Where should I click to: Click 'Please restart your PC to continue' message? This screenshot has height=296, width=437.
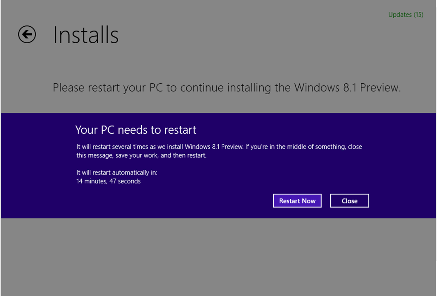pyautogui.click(x=226, y=87)
